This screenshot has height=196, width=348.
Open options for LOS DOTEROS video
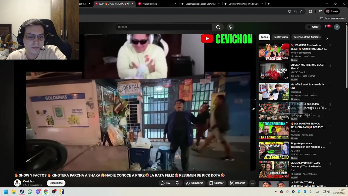pyautogui.click(x=330, y=124)
